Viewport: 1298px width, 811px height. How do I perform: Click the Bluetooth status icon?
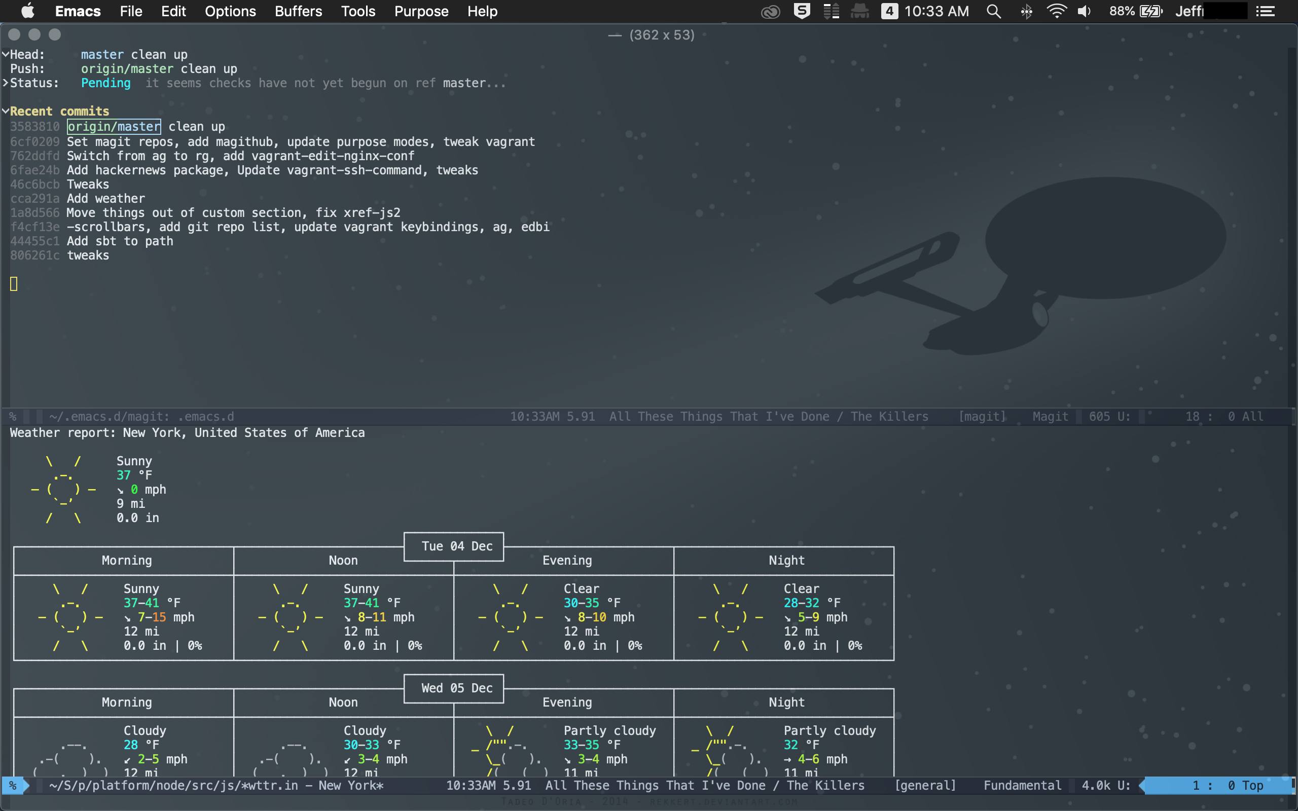(1026, 11)
